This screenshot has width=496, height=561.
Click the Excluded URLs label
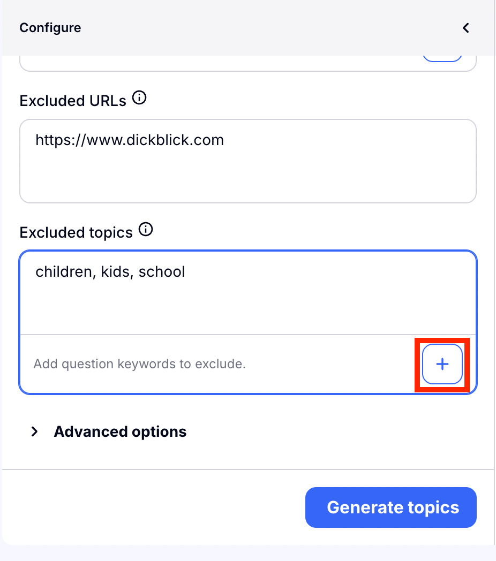point(73,101)
